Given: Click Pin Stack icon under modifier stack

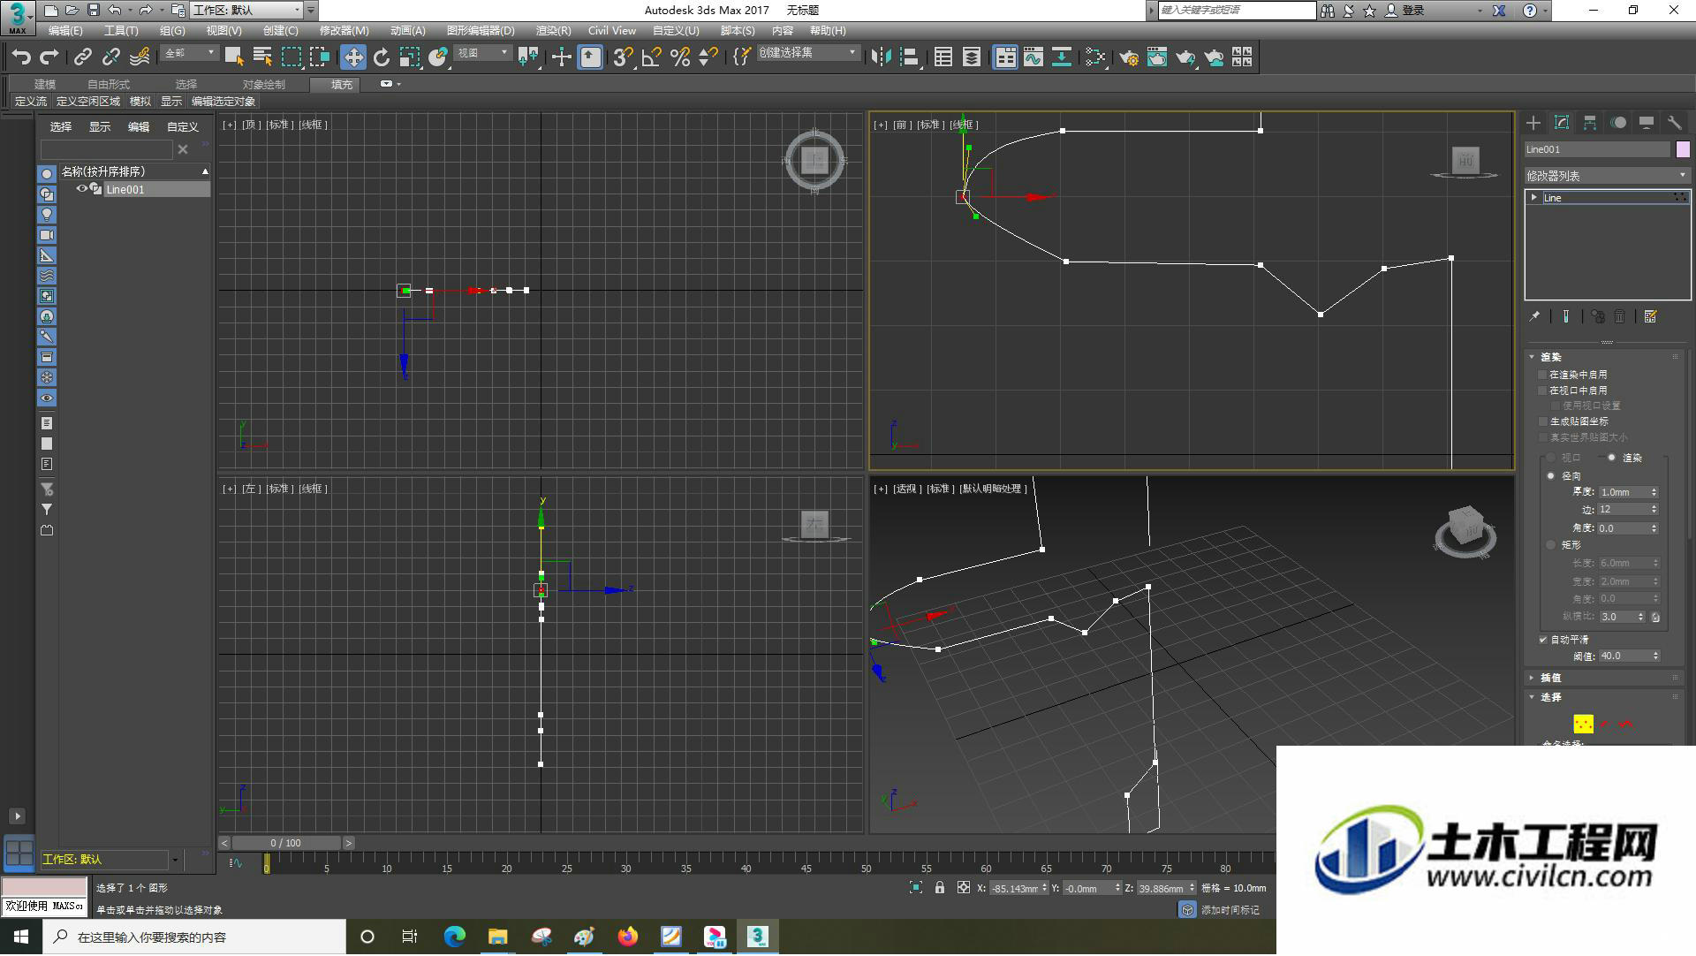Looking at the screenshot, I should (x=1535, y=316).
